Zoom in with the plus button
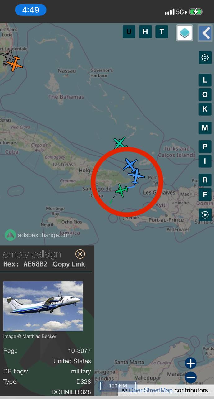Image resolution: width=214 pixels, height=399 pixels. tap(191, 363)
